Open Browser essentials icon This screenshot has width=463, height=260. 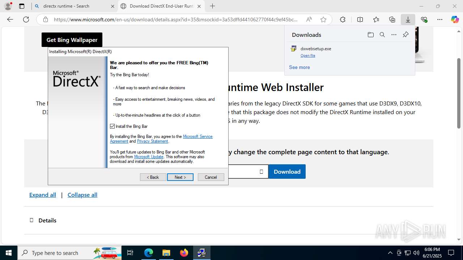point(424,19)
